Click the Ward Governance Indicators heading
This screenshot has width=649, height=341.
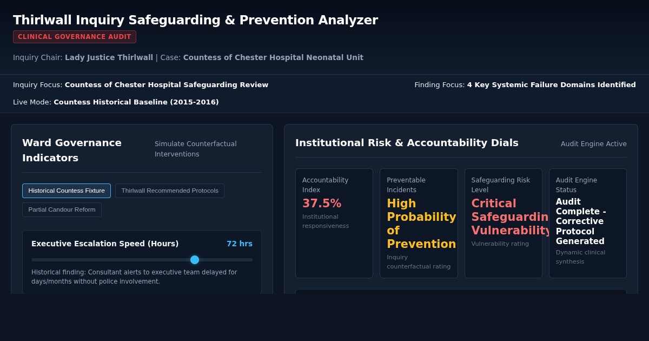tap(72, 150)
